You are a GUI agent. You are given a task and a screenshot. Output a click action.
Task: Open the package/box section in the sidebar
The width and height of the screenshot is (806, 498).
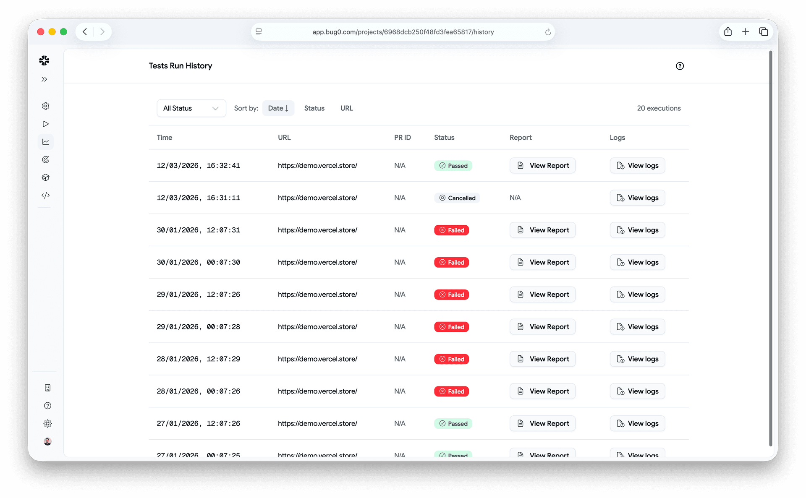[46, 177]
